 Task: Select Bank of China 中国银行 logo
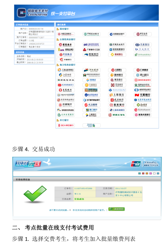point(142,34)
